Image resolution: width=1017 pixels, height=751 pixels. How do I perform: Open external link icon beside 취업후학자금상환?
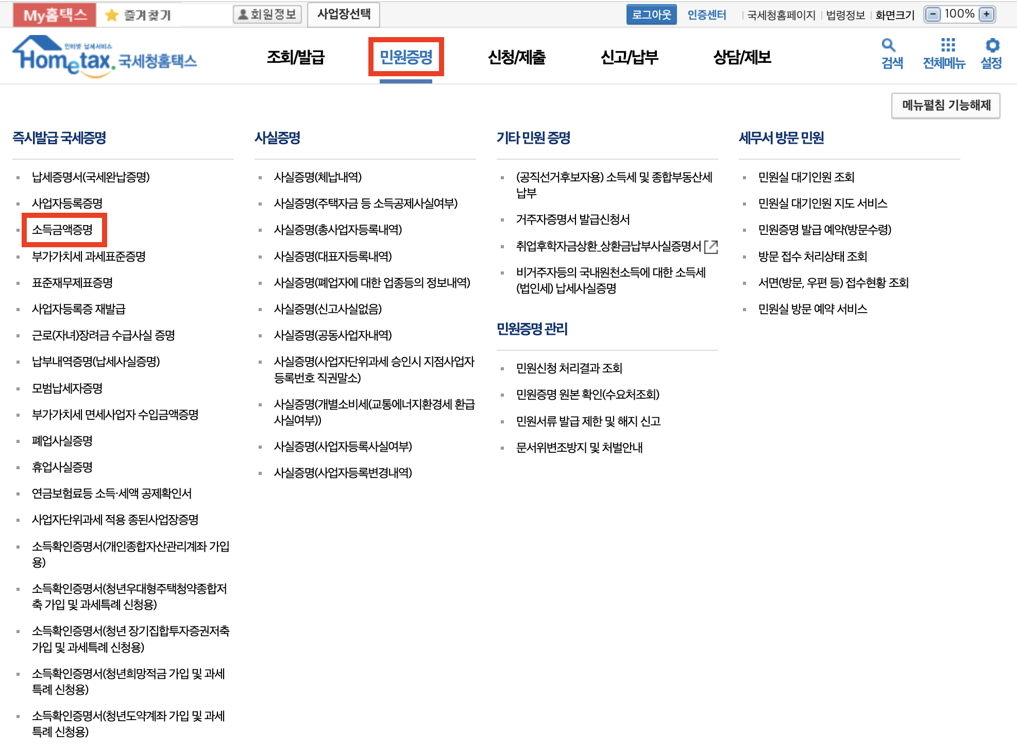click(711, 247)
